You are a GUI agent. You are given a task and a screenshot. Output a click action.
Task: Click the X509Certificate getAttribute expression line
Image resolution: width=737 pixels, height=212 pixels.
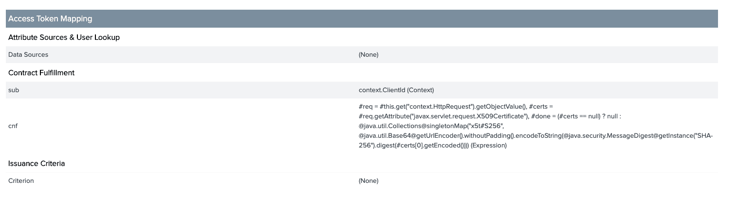(x=490, y=116)
